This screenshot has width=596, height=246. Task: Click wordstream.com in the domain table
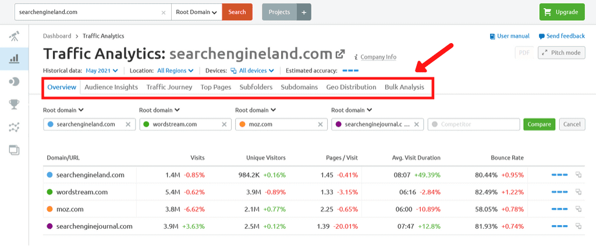pos(81,192)
